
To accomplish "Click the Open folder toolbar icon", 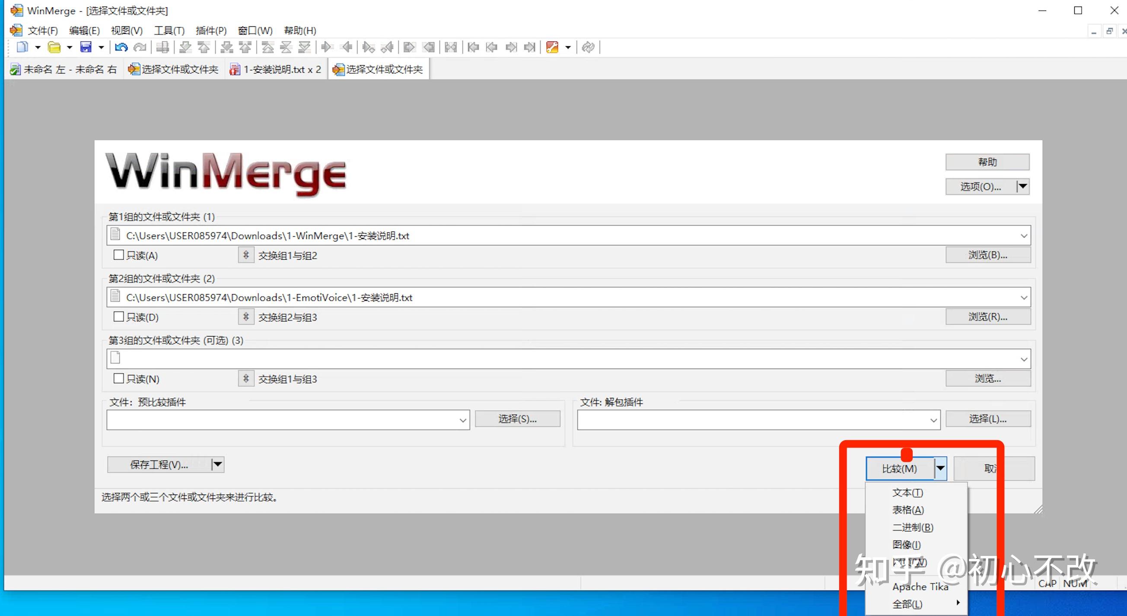I will tap(54, 47).
